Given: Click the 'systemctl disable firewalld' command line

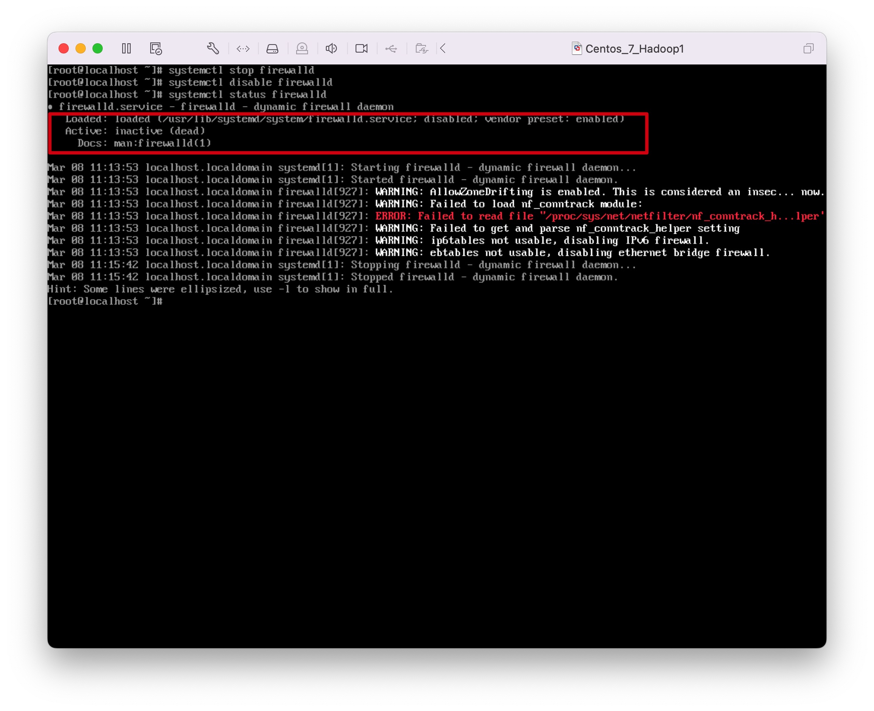Looking at the screenshot, I should 190,82.
